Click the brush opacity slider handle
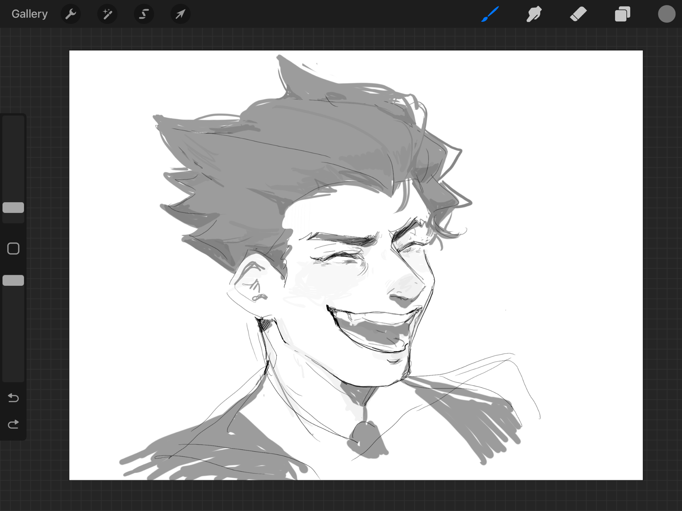682x511 pixels. pyautogui.click(x=13, y=280)
